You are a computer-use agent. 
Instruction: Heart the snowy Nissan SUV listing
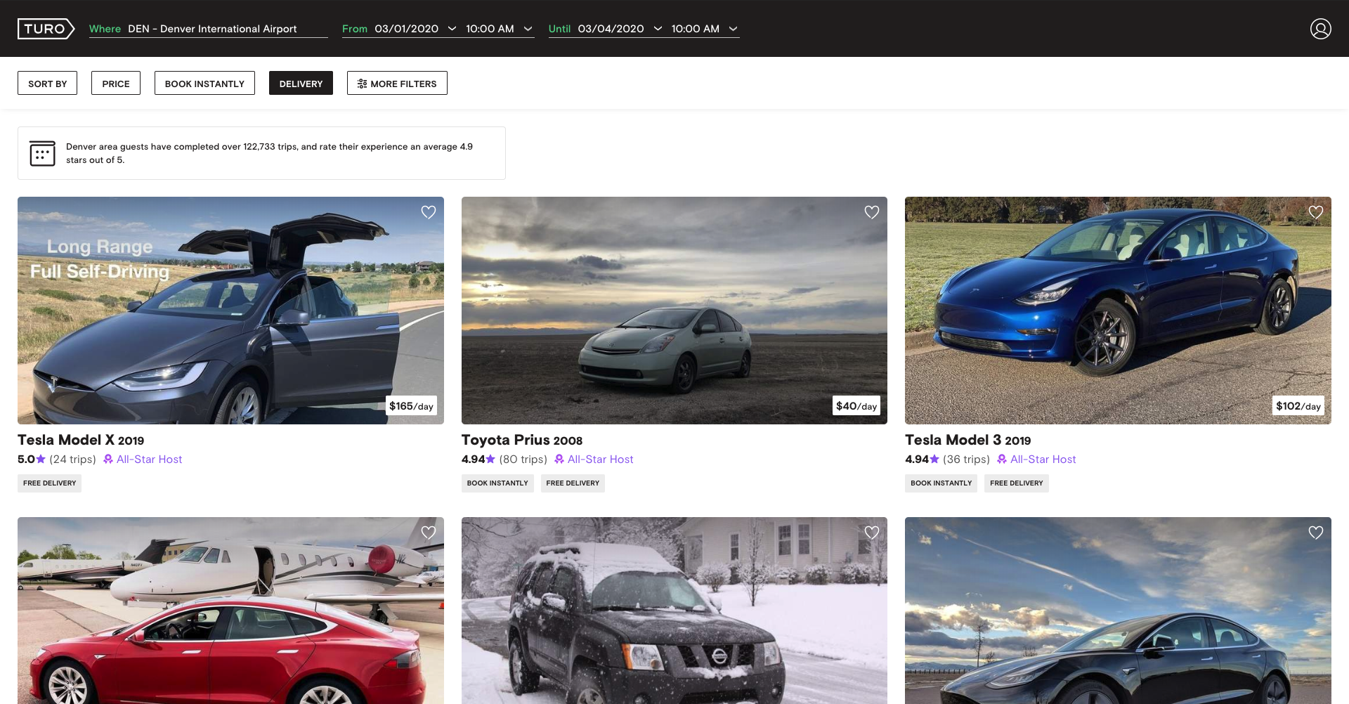[x=871, y=533]
